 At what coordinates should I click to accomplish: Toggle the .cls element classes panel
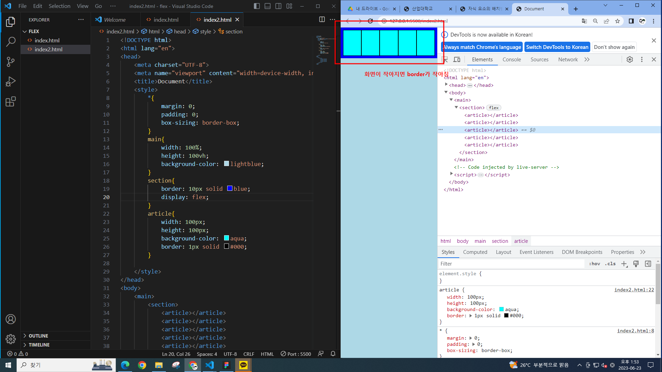coord(610,264)
